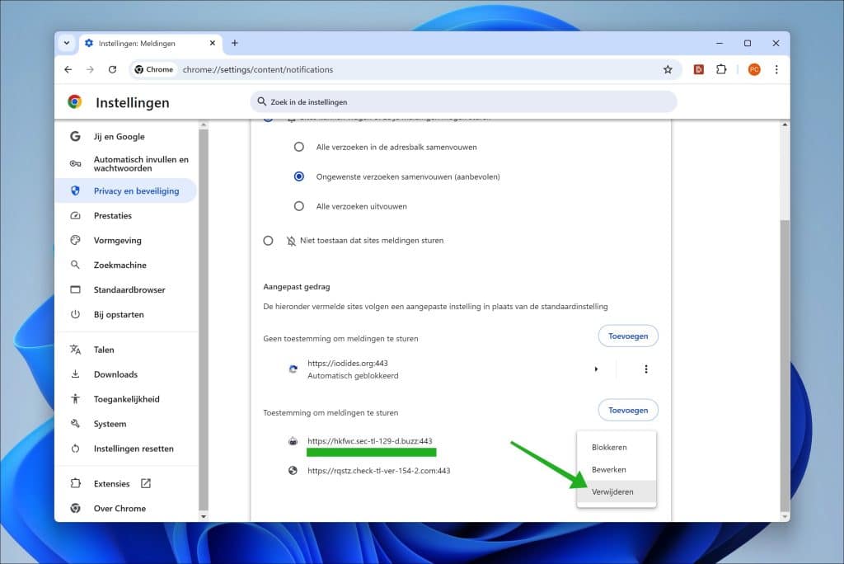
Task: Click the site favicon of iodides.org
Action: [x=293, y=369]
